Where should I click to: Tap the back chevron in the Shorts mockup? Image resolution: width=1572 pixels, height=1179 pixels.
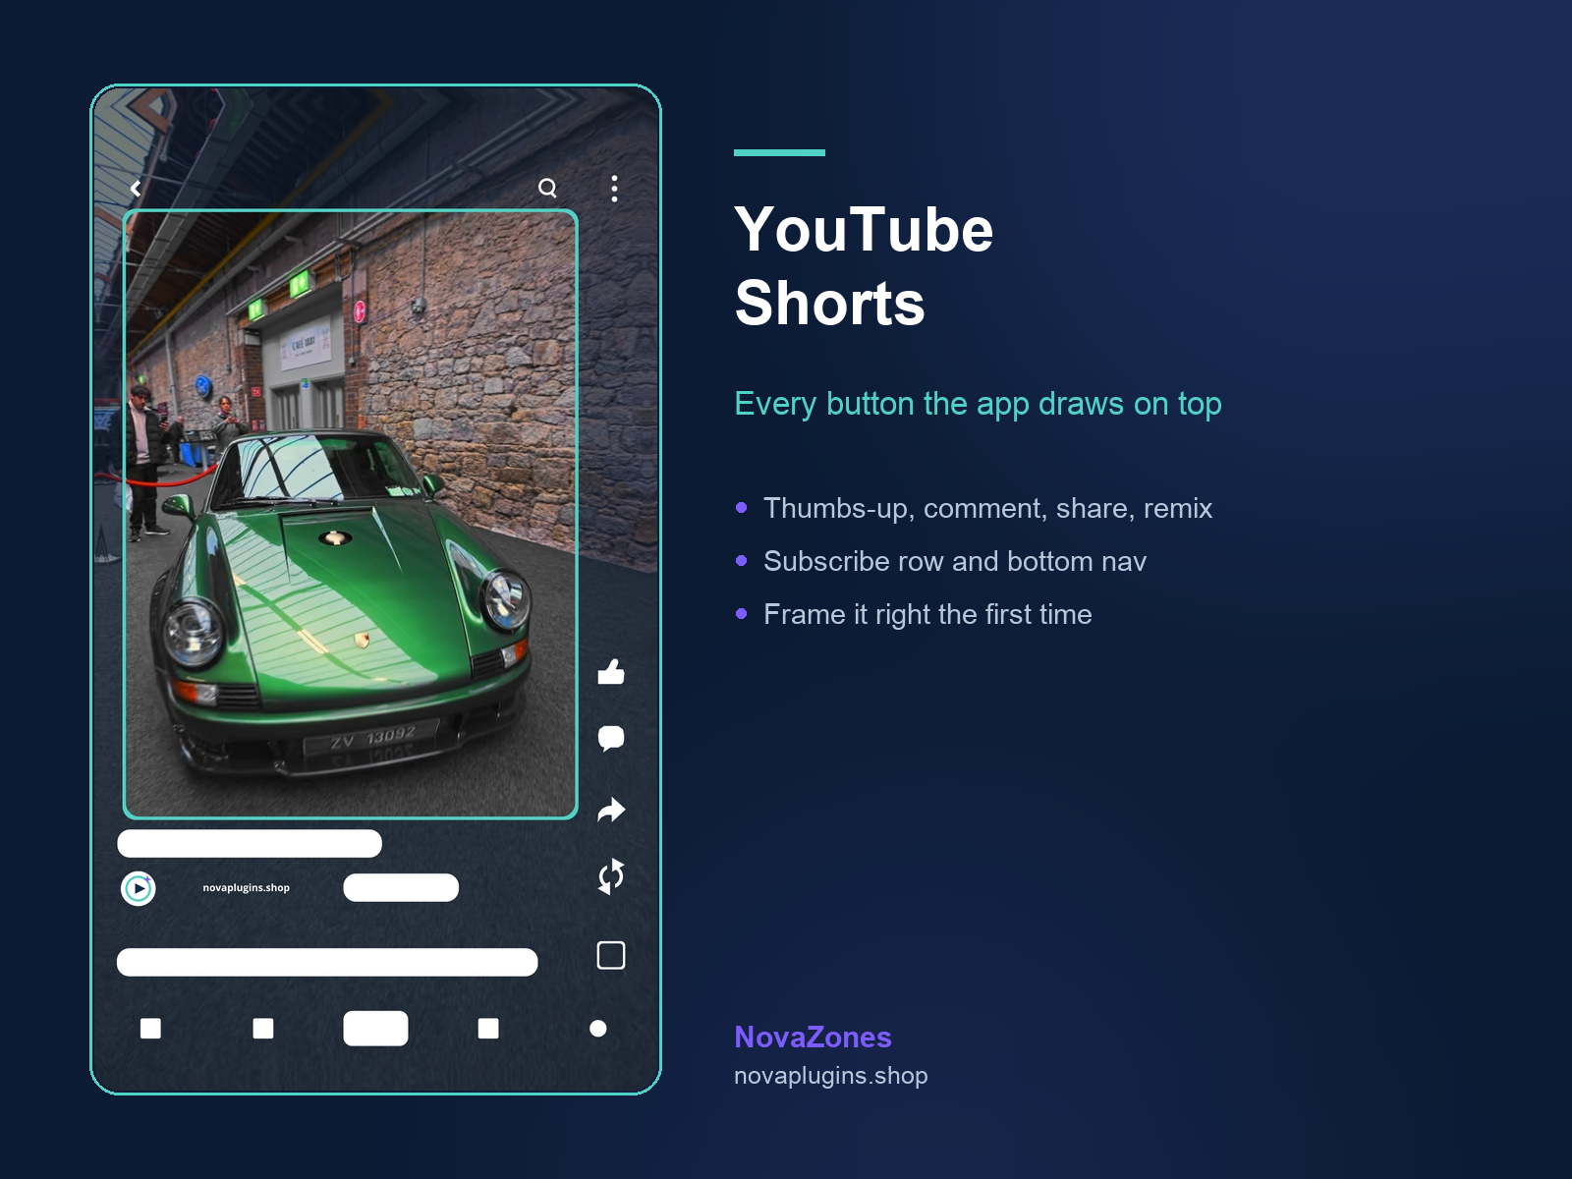[x=136, y=188]
